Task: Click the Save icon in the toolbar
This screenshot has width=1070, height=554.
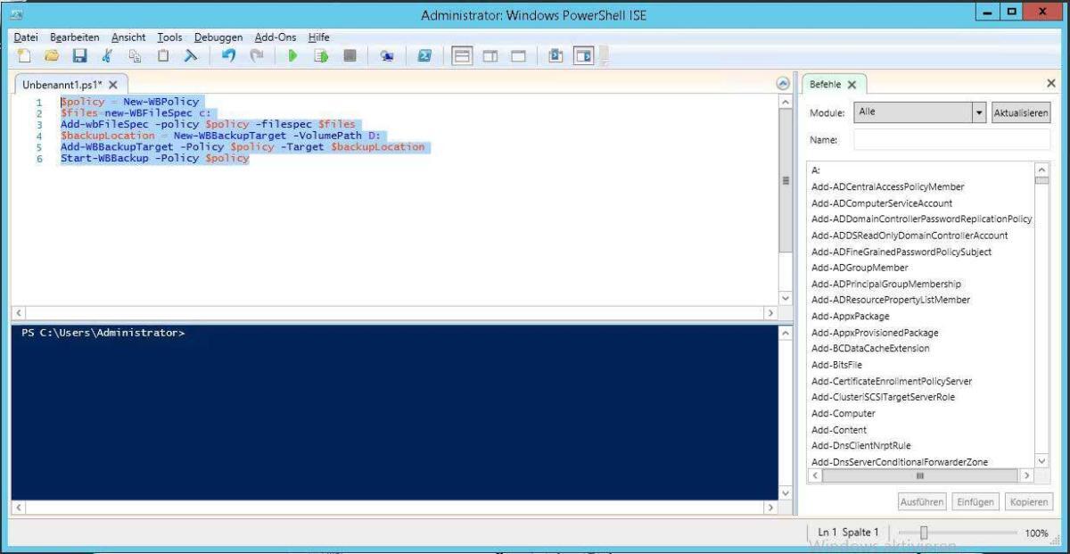Action: [79, 55]
